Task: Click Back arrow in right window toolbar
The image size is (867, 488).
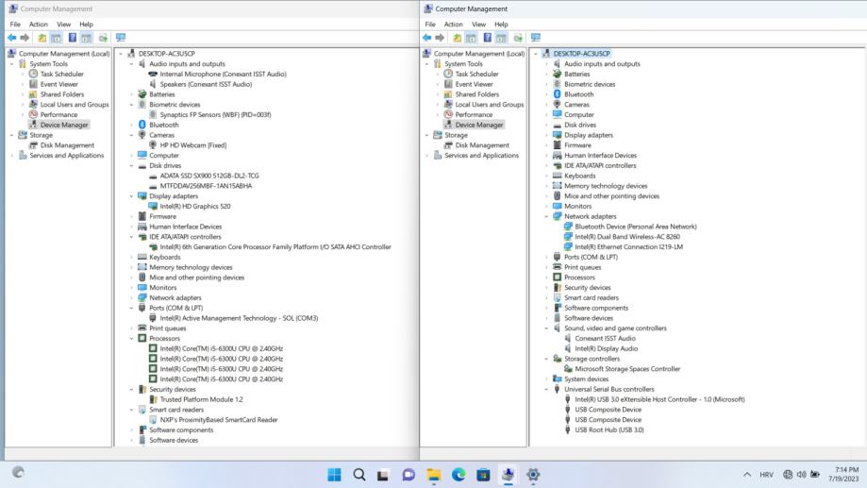Action: pyautogui.click(x=427, y=38)
